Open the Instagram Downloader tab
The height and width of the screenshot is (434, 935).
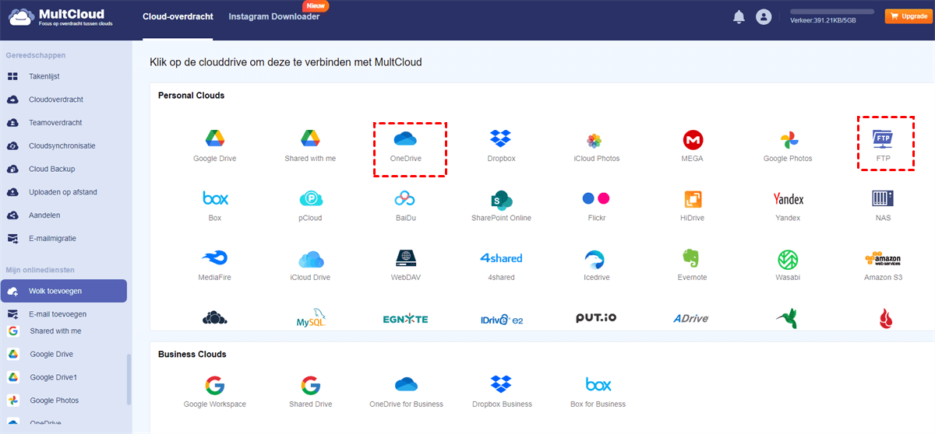point(274,16)
